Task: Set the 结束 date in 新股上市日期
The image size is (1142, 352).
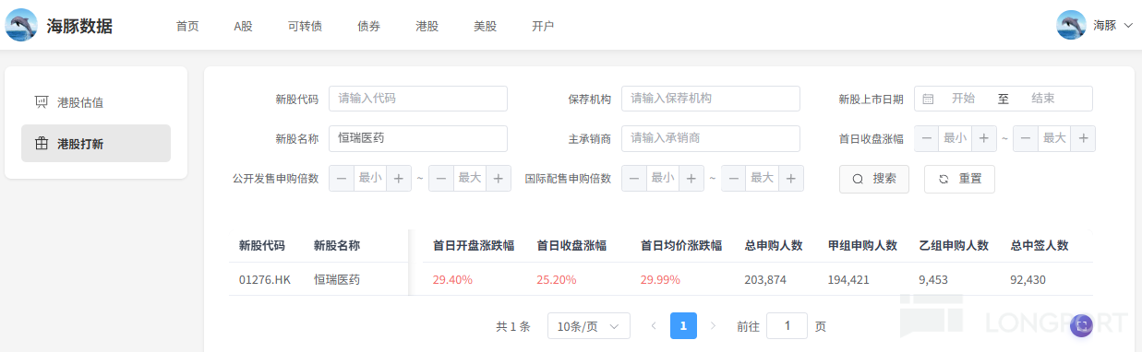Action: (x=1043, y=99)
